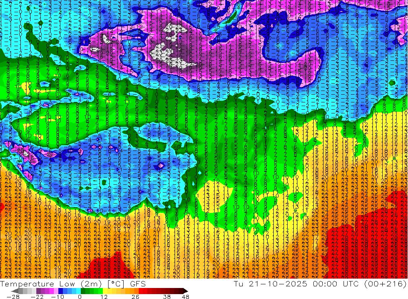The height and width of the screenshot is (299, 408).
Task: Click the 48 label under the color scale
Action: (186, 297)
